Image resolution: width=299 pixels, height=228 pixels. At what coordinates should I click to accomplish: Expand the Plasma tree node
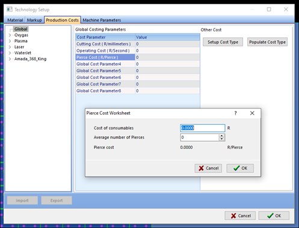point(10,41)
